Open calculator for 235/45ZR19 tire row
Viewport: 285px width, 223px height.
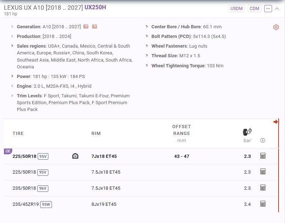(x=263, y=204)
